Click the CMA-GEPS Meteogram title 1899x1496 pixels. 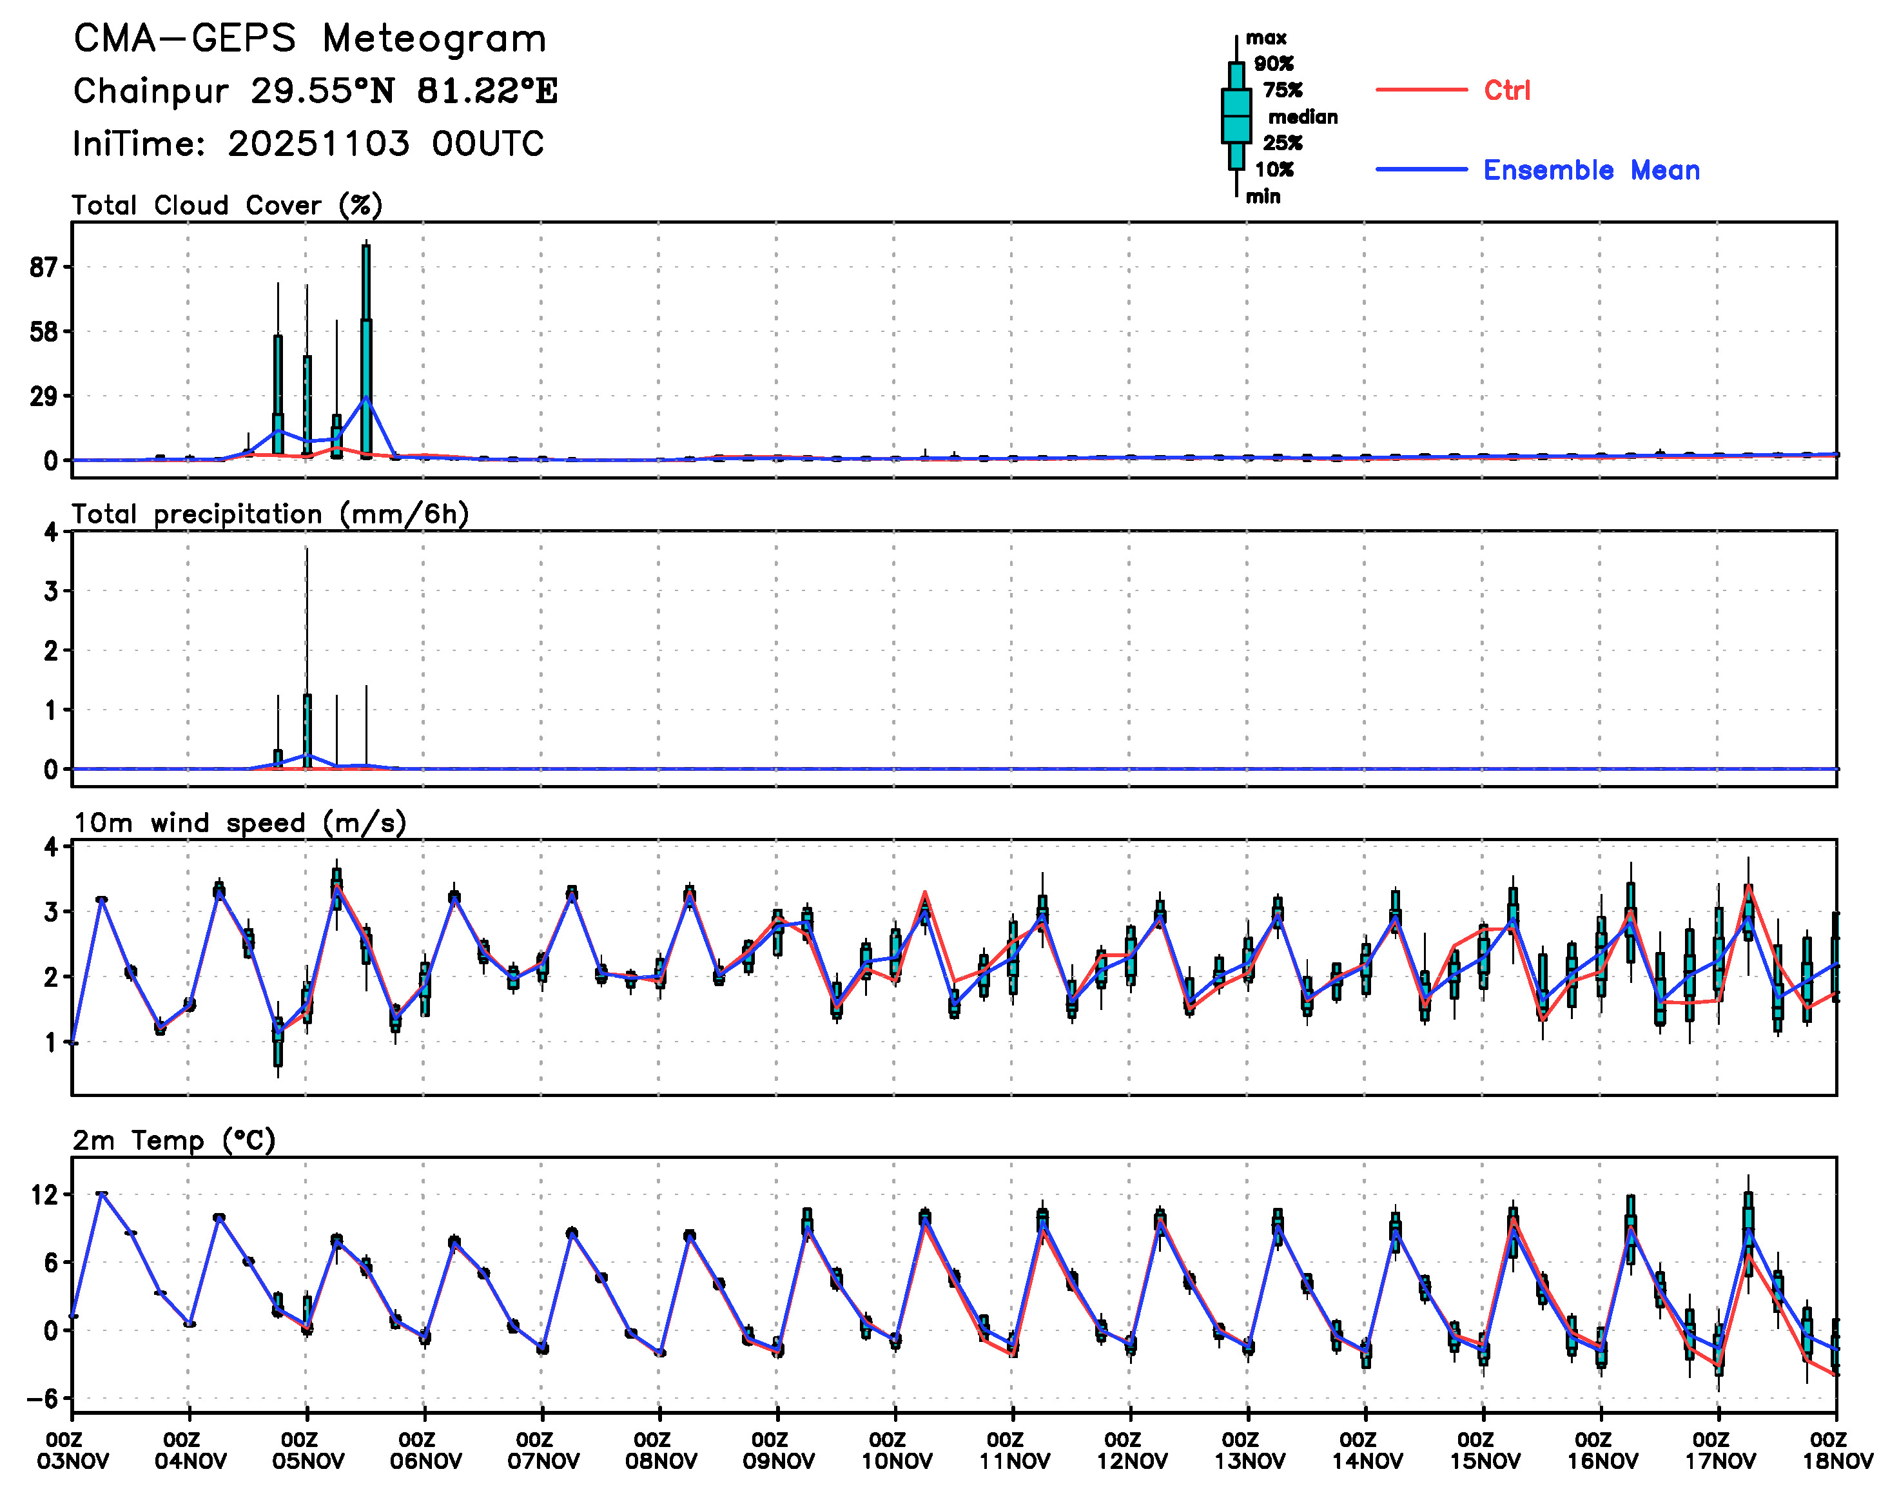[x=309, y=39]
